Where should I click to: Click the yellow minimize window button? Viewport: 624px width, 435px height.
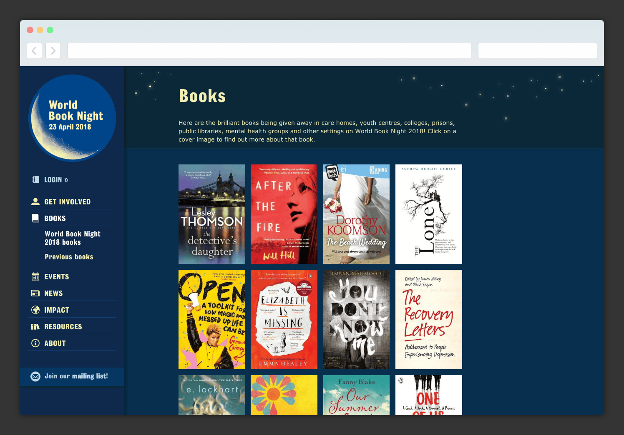click(40, 30)
